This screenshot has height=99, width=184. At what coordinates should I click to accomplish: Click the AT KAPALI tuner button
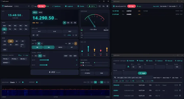87,73
